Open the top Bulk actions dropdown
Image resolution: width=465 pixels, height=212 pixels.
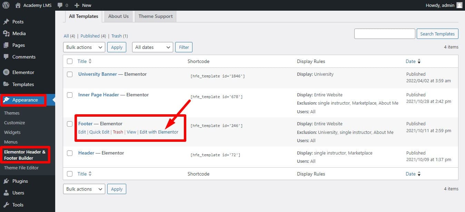[x=84, y=47]
